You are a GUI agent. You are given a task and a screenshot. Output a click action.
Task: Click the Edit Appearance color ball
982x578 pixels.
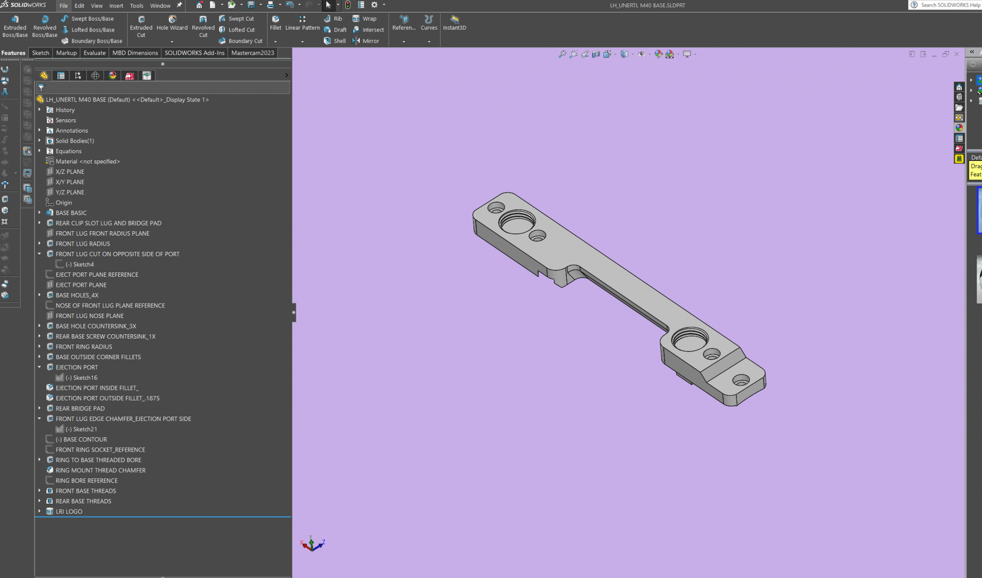(x=658, y=54)
